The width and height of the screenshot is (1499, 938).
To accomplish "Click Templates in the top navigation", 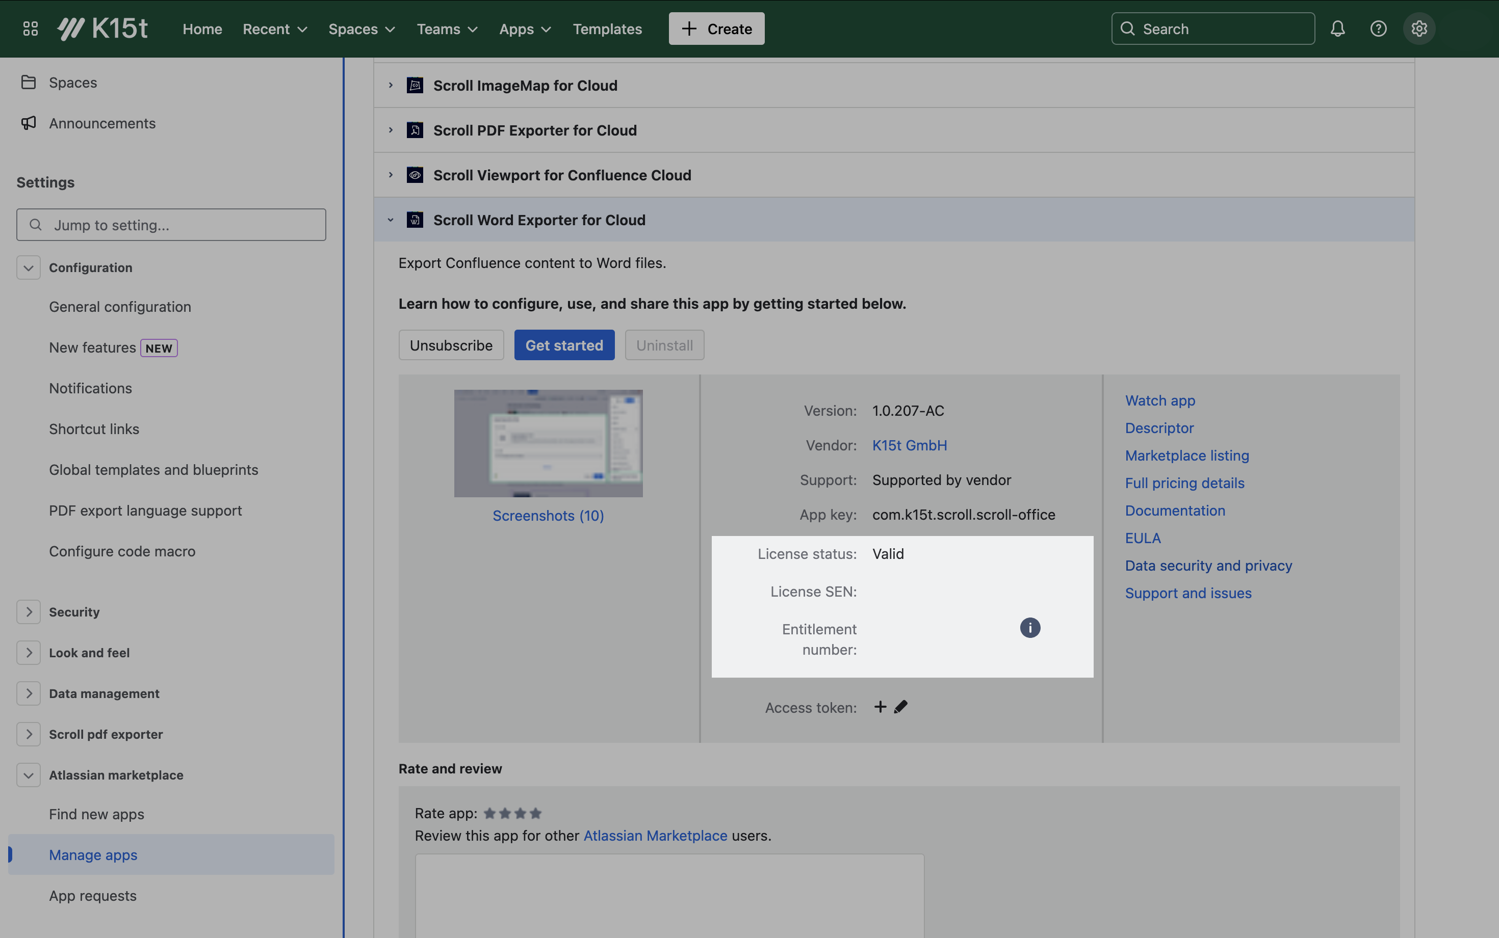I will pos(607,29).
